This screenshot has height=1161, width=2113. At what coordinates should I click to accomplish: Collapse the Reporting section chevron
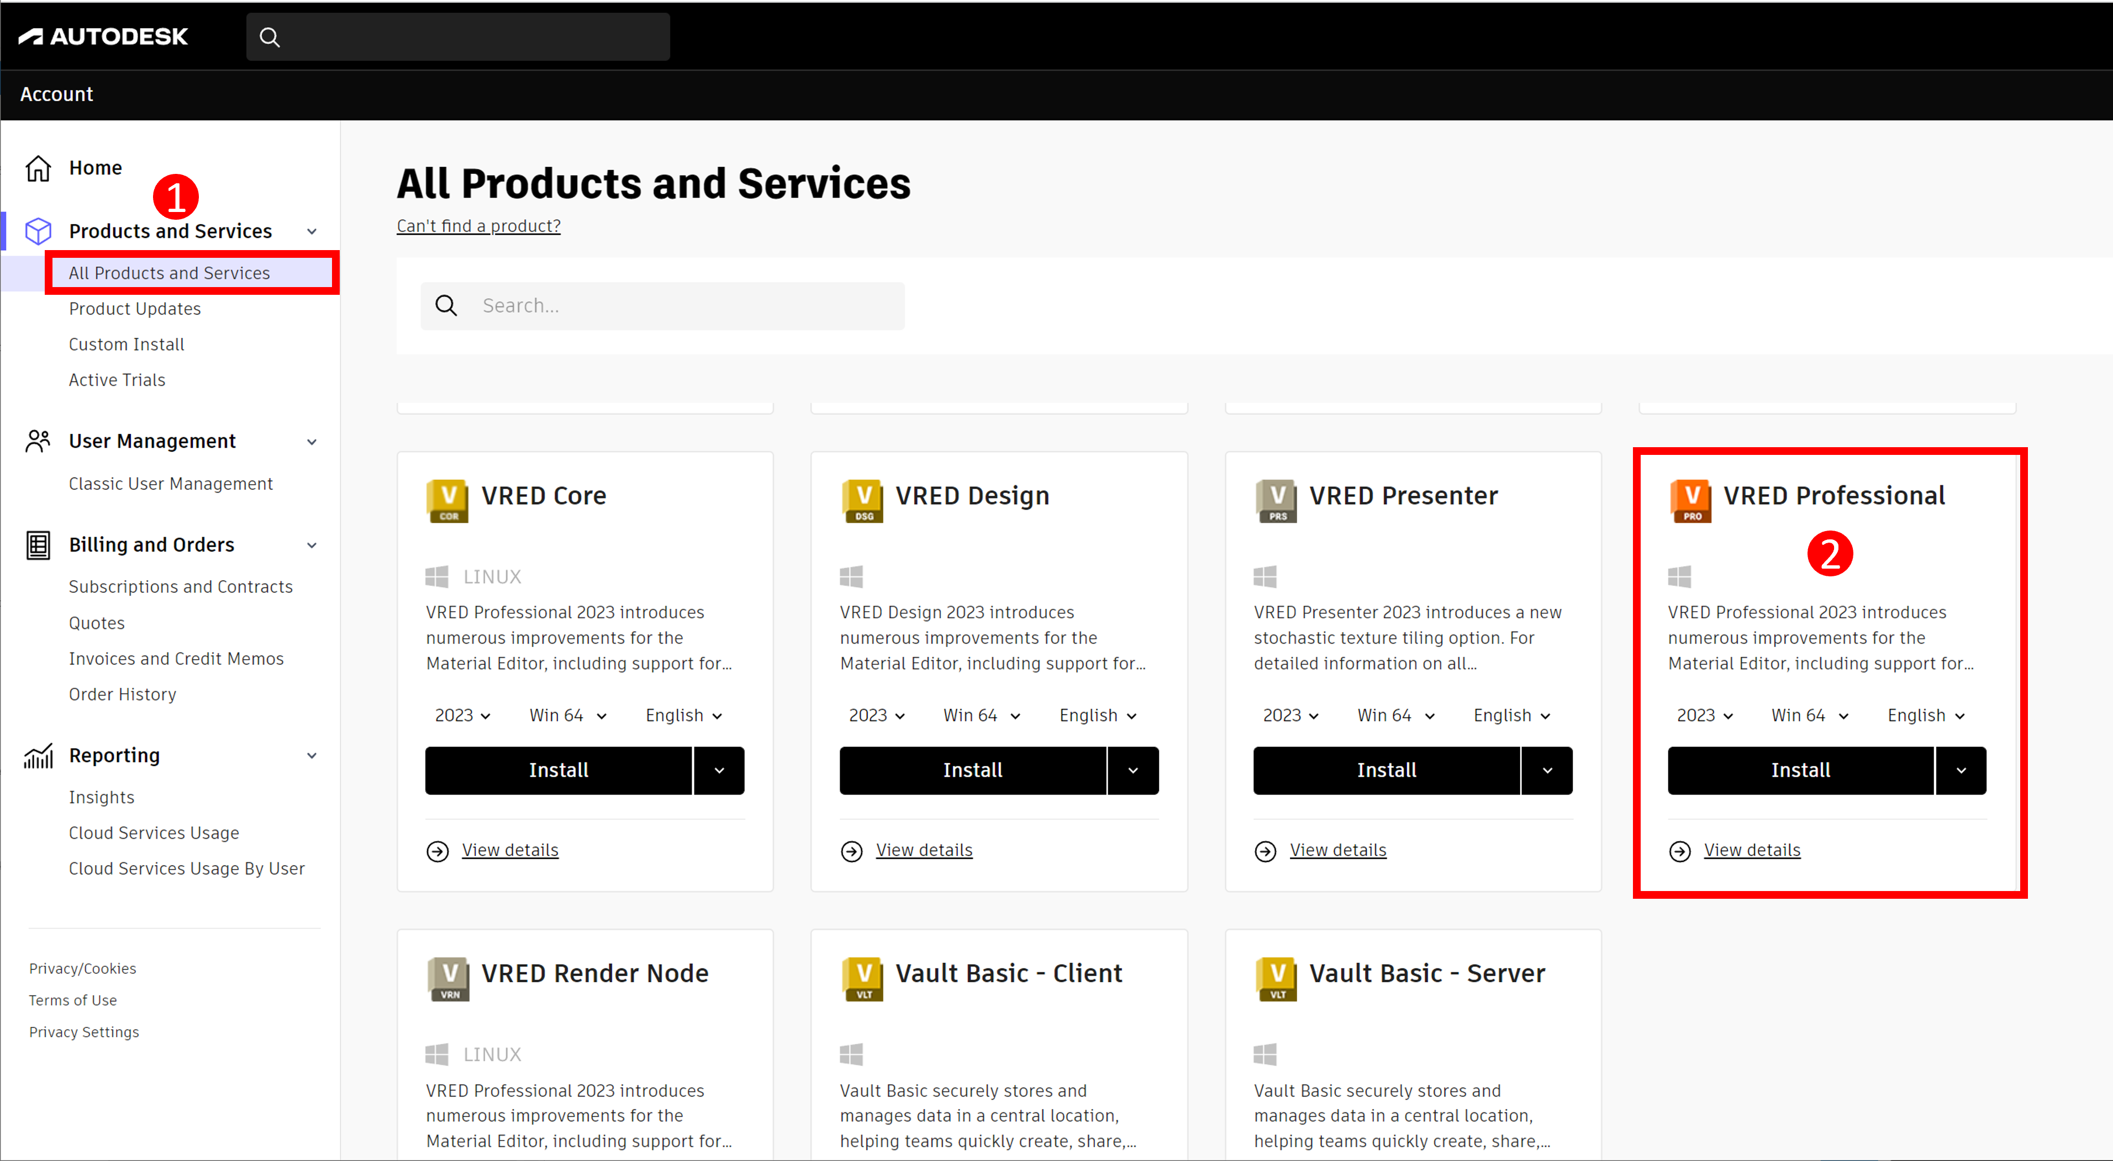point(312,756)
